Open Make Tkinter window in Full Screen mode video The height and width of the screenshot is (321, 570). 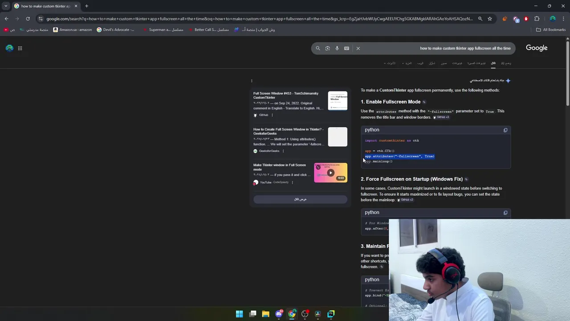click(x=280, y=167)
